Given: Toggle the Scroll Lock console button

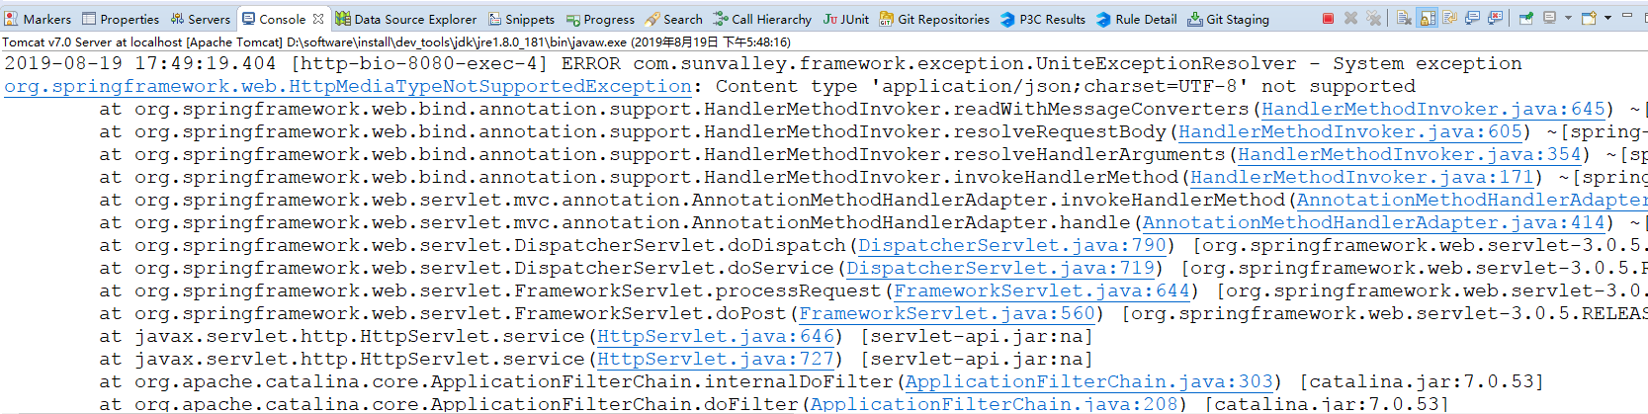Looking at the screenshot, I should [1428, 18].
